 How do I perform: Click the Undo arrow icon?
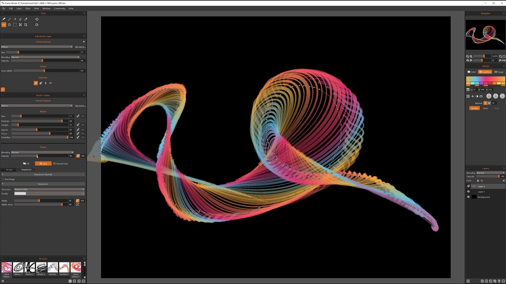tap(37, 19)
